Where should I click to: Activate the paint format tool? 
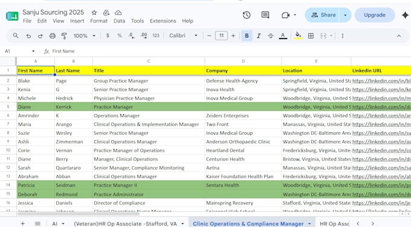[x=64, y=36]
